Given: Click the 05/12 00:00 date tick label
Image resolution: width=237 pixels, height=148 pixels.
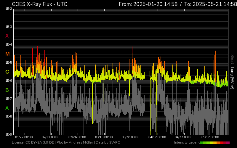Looking at the screenshot, I should point(210,137).
